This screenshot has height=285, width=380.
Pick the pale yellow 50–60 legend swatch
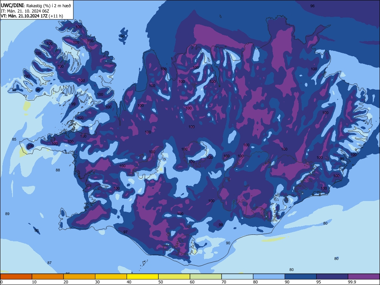[174, 277]
